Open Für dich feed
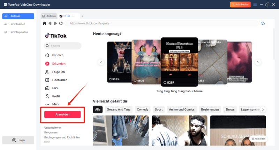Viewport: 279px width, 150px height. coord(54,55)
